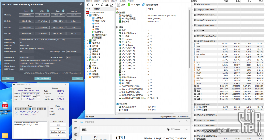
Task: Open the PDF file on the desktop
Action: tap(5, 109)
